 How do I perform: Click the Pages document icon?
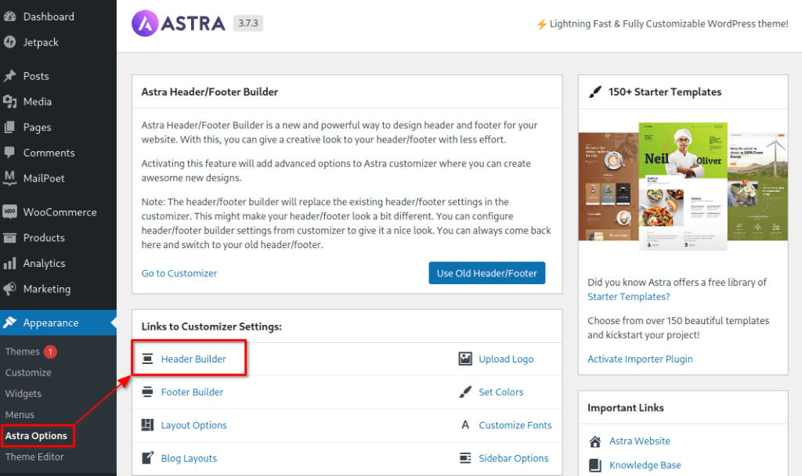pyautogui.click(x=9, y=127)
